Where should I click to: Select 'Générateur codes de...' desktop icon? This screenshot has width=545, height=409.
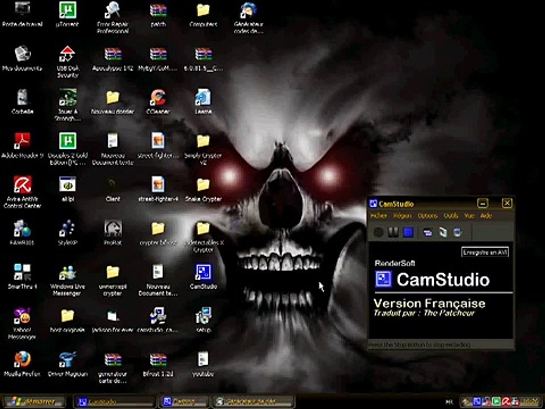point(249,18)
